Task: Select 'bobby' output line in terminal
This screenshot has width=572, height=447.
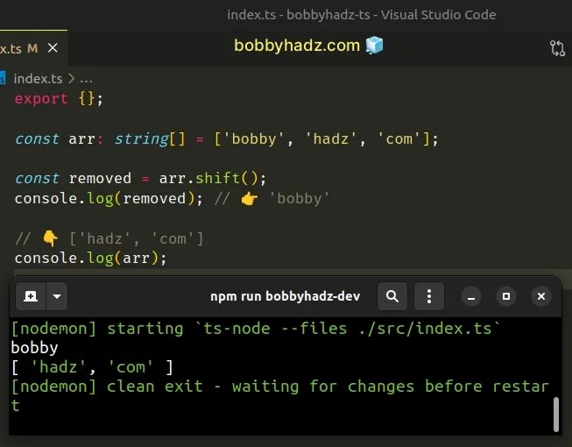Action: [34, 348]
